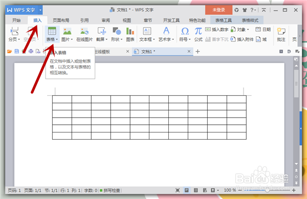Click 插入附件 insert attachment
The height and width of the screenshot is (199, 307).
[242, 39]
